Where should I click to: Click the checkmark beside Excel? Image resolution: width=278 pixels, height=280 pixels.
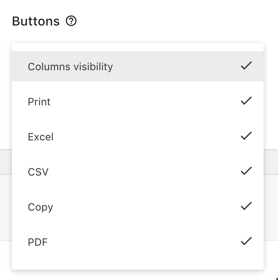point(246,136)
